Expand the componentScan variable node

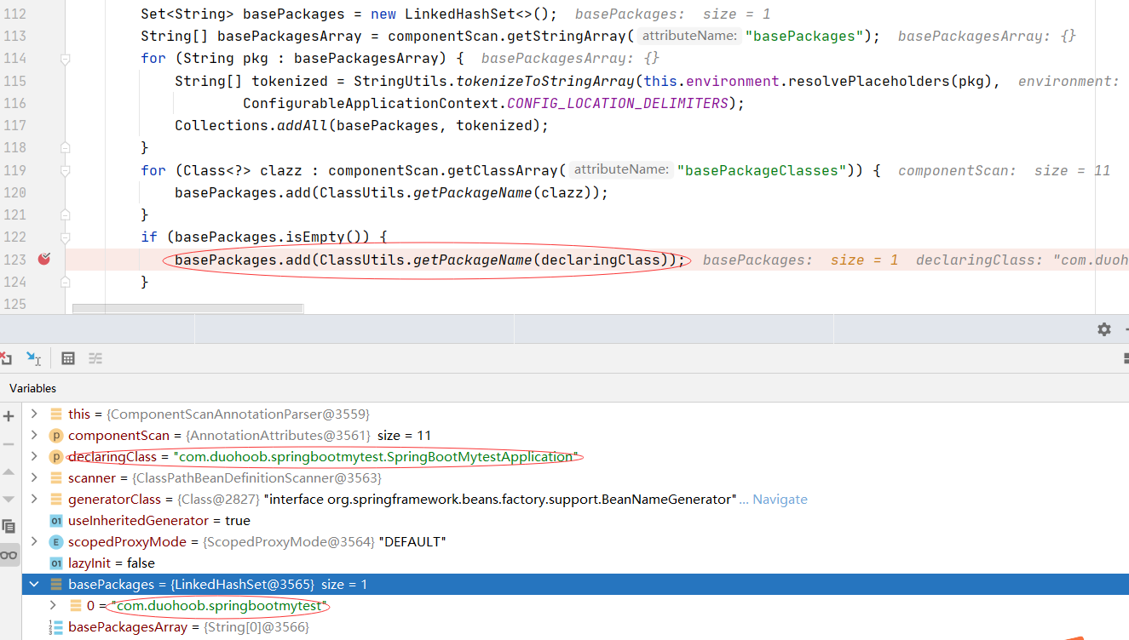[34, 436]
